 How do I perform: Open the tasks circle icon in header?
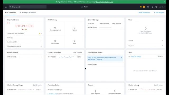pos(148,7)
